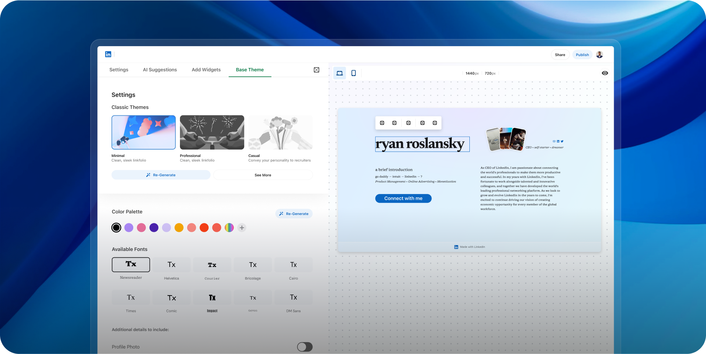706x354 pixels.
Task: Select the orange-yellow color swatch
Action: click(x=179, y=228)
